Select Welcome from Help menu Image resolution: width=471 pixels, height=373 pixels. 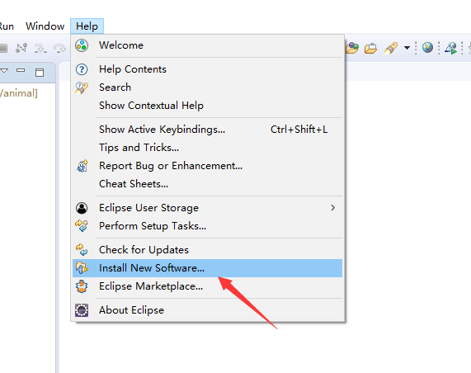click(207, 45)
